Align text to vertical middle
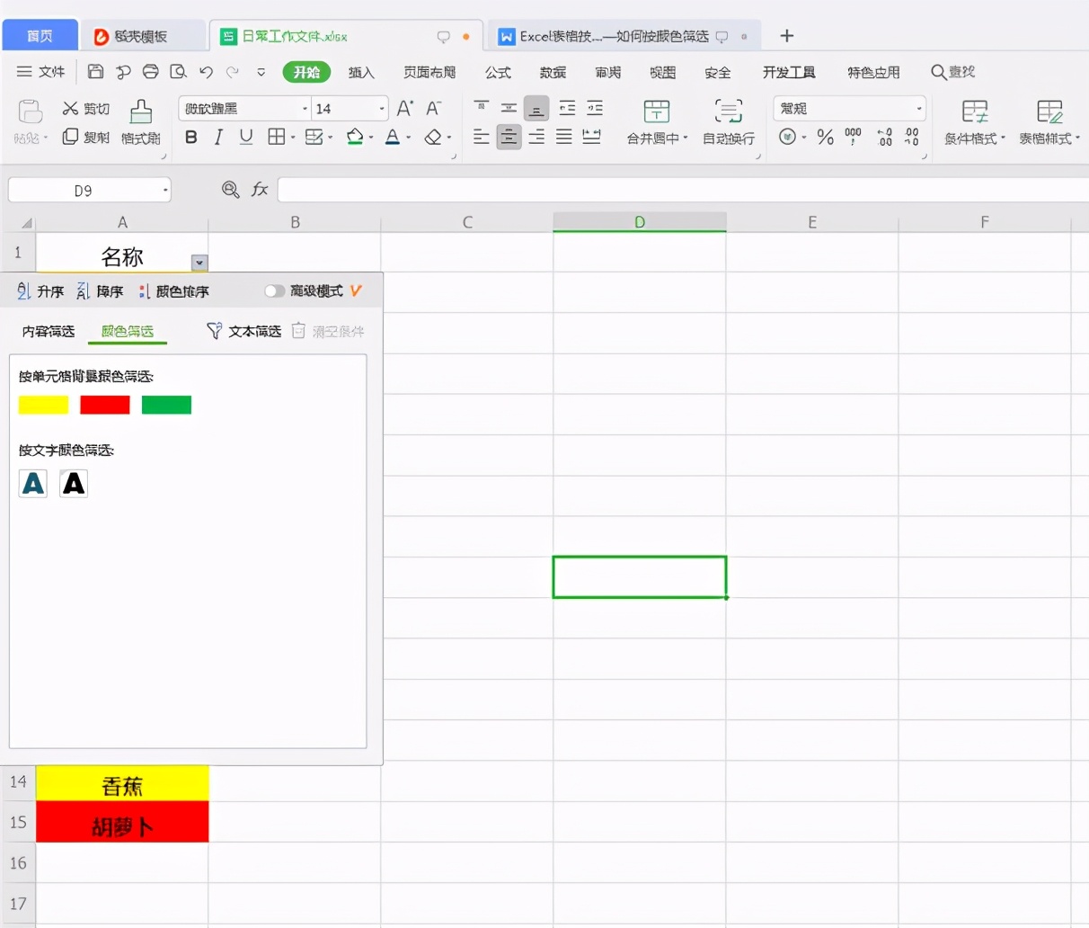The height and width of the screenshot is (928, 1089). tap(509, 109)
